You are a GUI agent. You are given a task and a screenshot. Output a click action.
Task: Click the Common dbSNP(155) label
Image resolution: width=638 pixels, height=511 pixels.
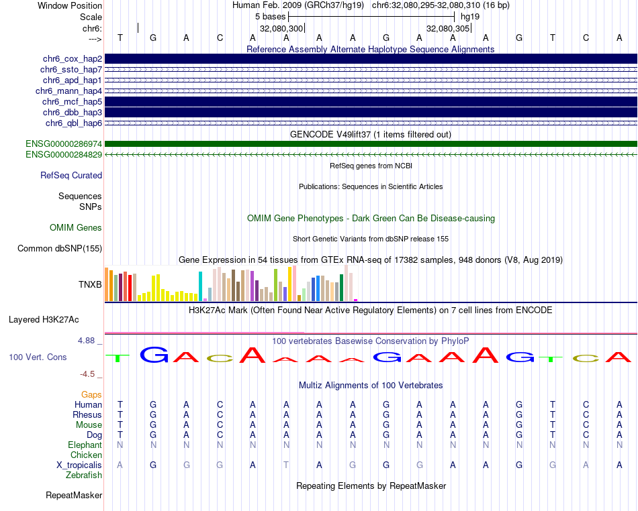tap(60, 249)
